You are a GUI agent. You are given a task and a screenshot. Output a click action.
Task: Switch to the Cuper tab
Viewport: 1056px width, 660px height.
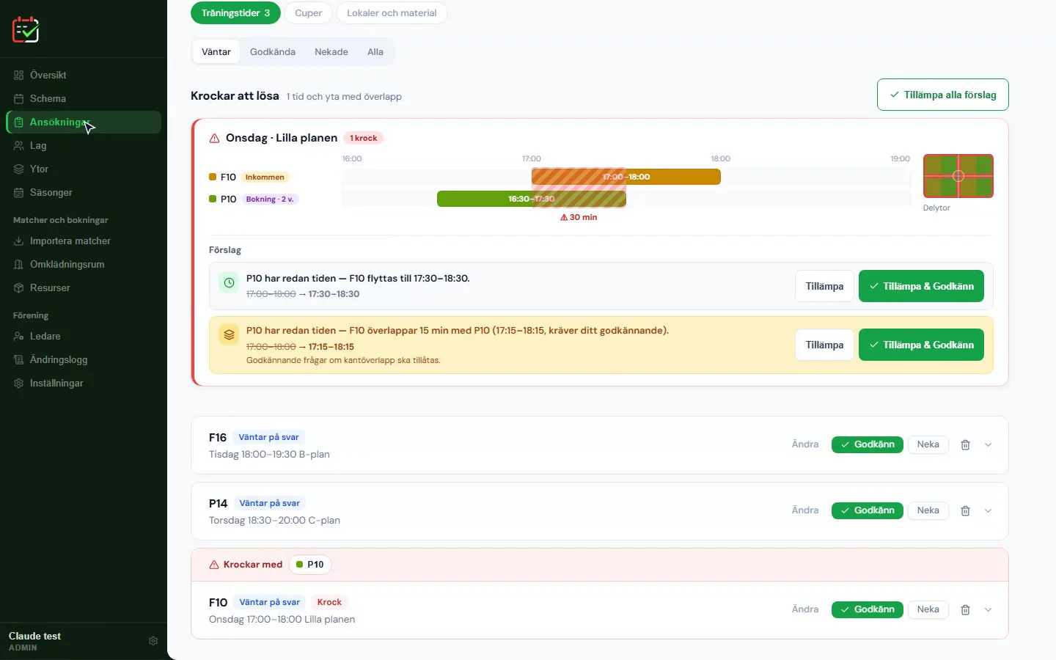click(x=308, y=13)
